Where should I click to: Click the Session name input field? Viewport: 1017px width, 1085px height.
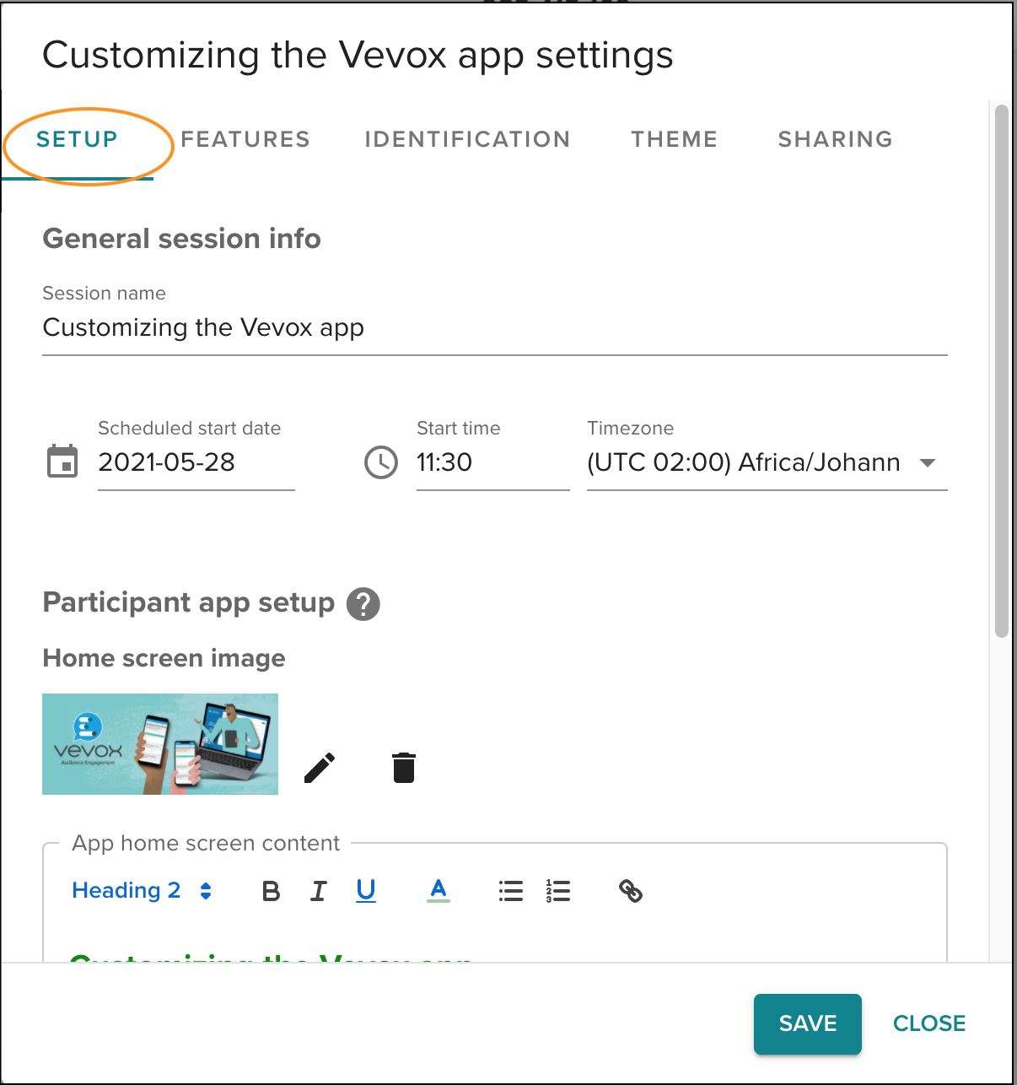click(337, 329)
